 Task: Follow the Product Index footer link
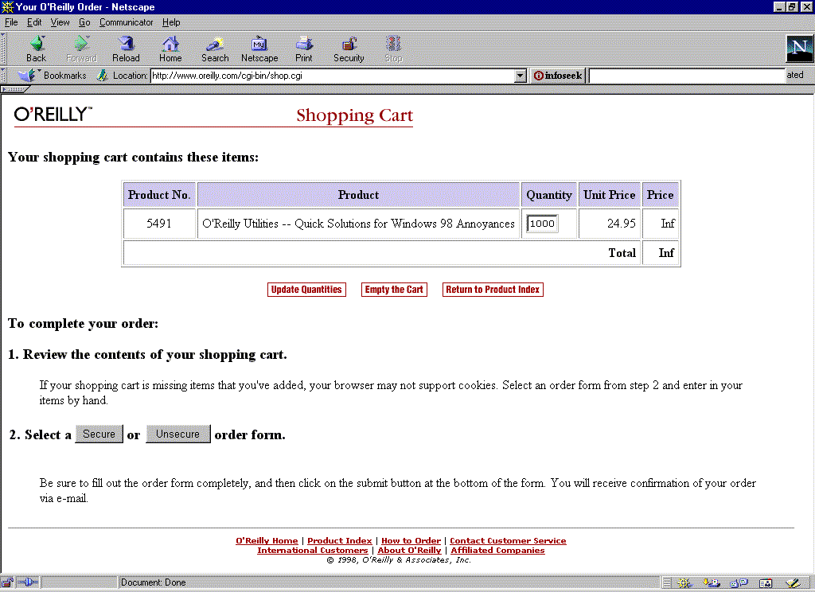click(339, 540)
